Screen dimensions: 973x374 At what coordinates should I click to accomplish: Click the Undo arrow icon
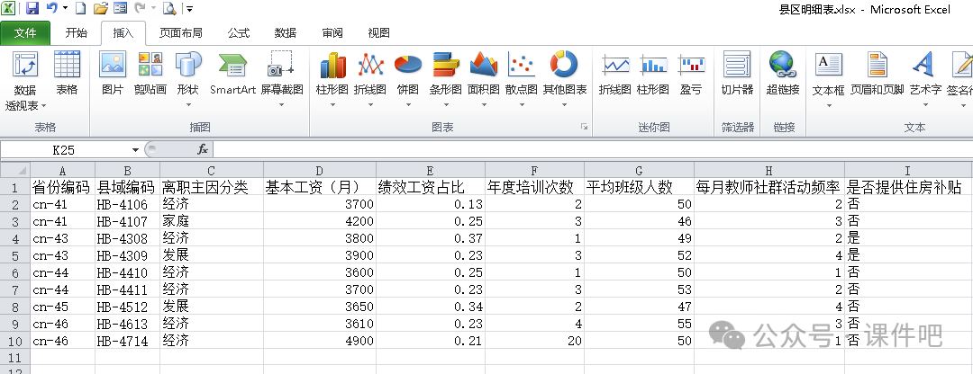point(52,9)
